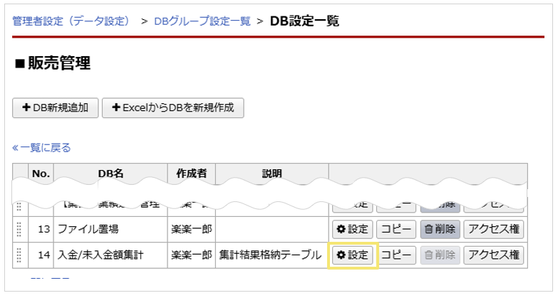
Task: Create new DB from Excel
Action: click(x=173, y=108)
